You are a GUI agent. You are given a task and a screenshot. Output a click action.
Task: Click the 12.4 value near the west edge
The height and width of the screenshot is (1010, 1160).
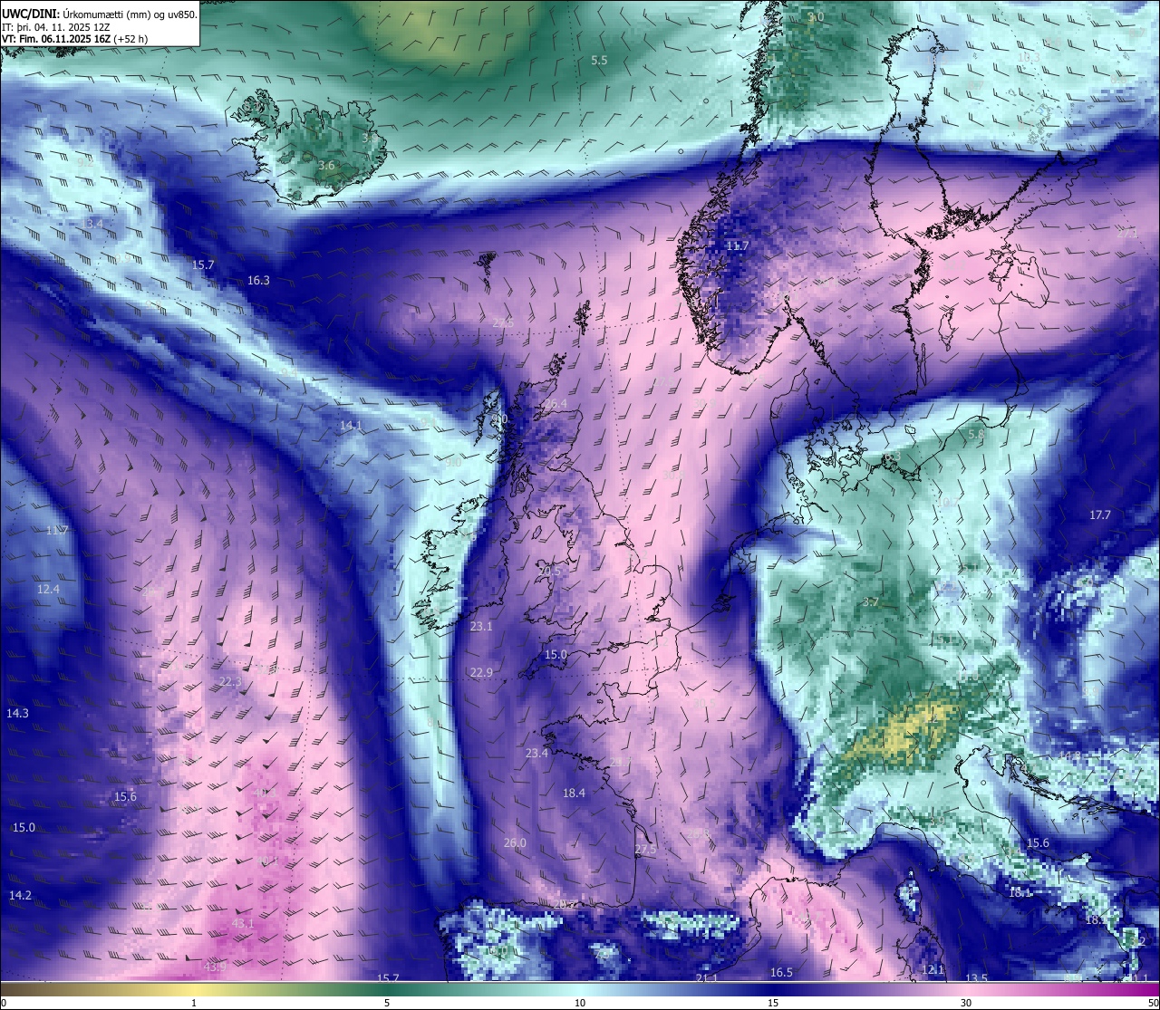[x=48, y=589]
